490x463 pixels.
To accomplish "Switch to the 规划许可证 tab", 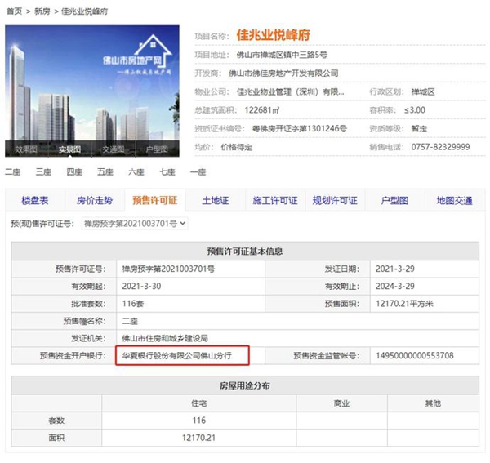I will coord(335,201).
